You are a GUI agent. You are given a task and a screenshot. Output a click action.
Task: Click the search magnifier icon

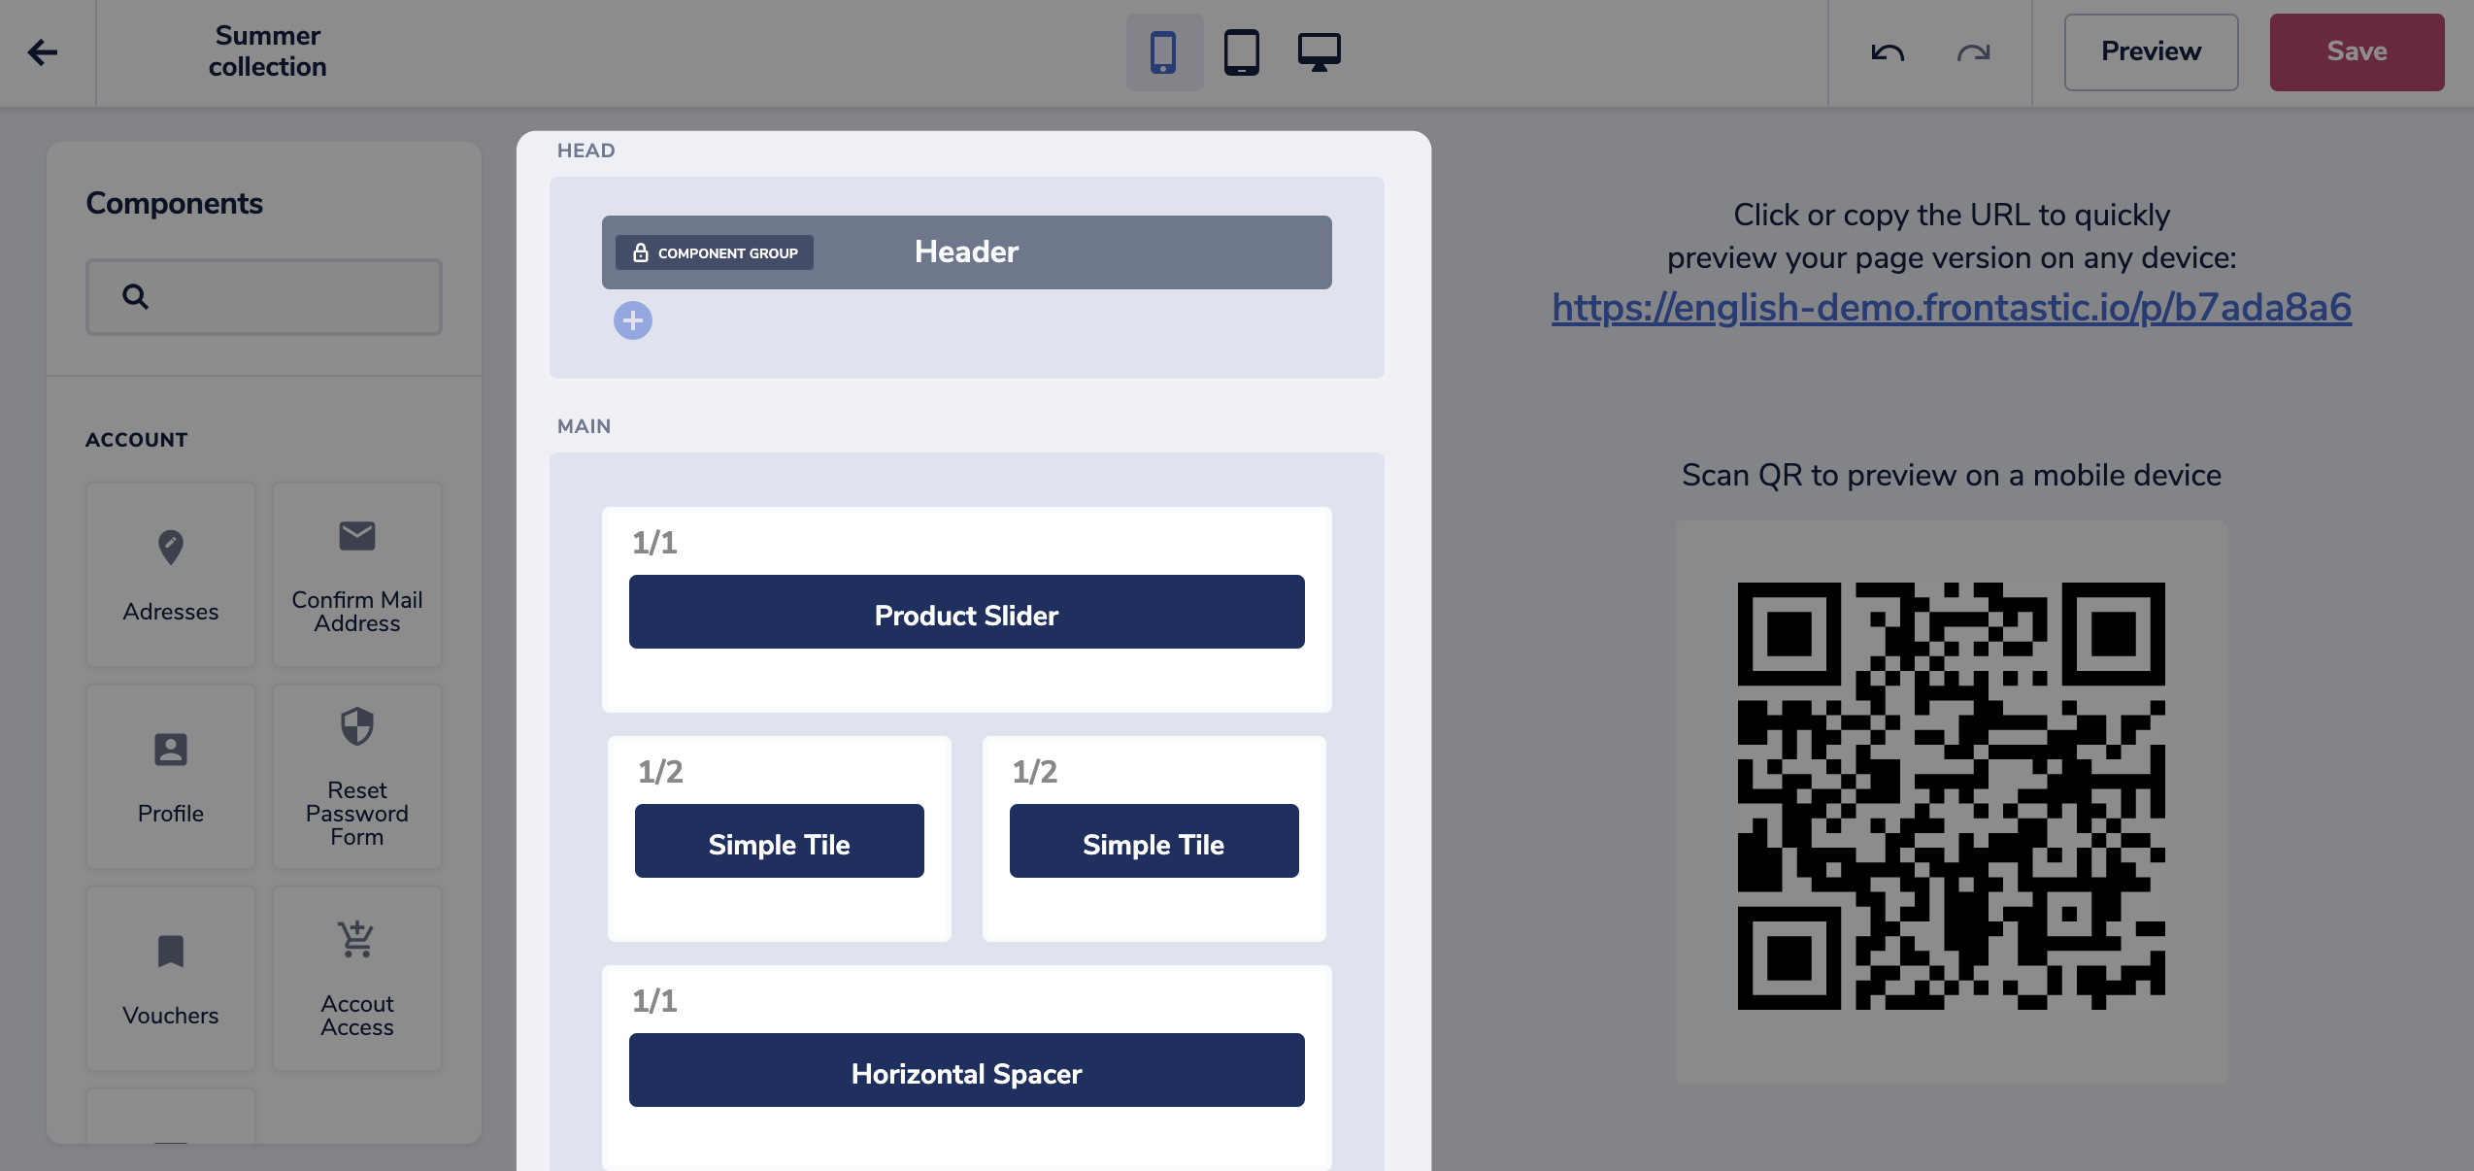pyautogui.click(x=135, y=296)
